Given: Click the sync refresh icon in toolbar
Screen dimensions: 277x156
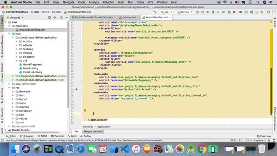Looking at the screenshot, I should pos(197,12).
